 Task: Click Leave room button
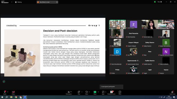point(173,93)
